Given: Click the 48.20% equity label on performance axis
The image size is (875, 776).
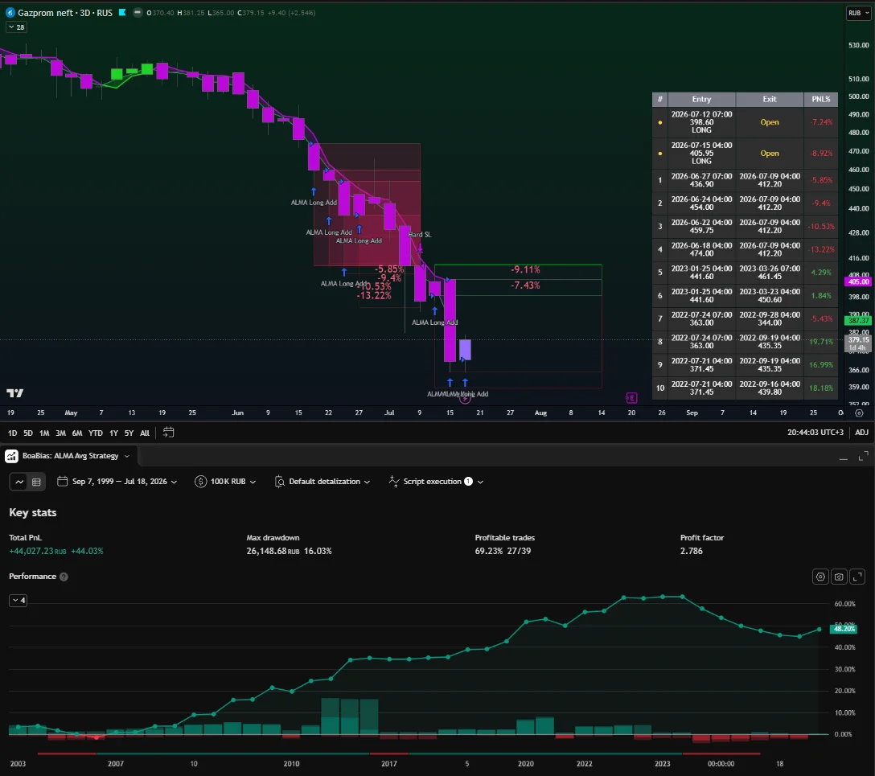Looking at the screenshot, I should [x=844, y=629].
